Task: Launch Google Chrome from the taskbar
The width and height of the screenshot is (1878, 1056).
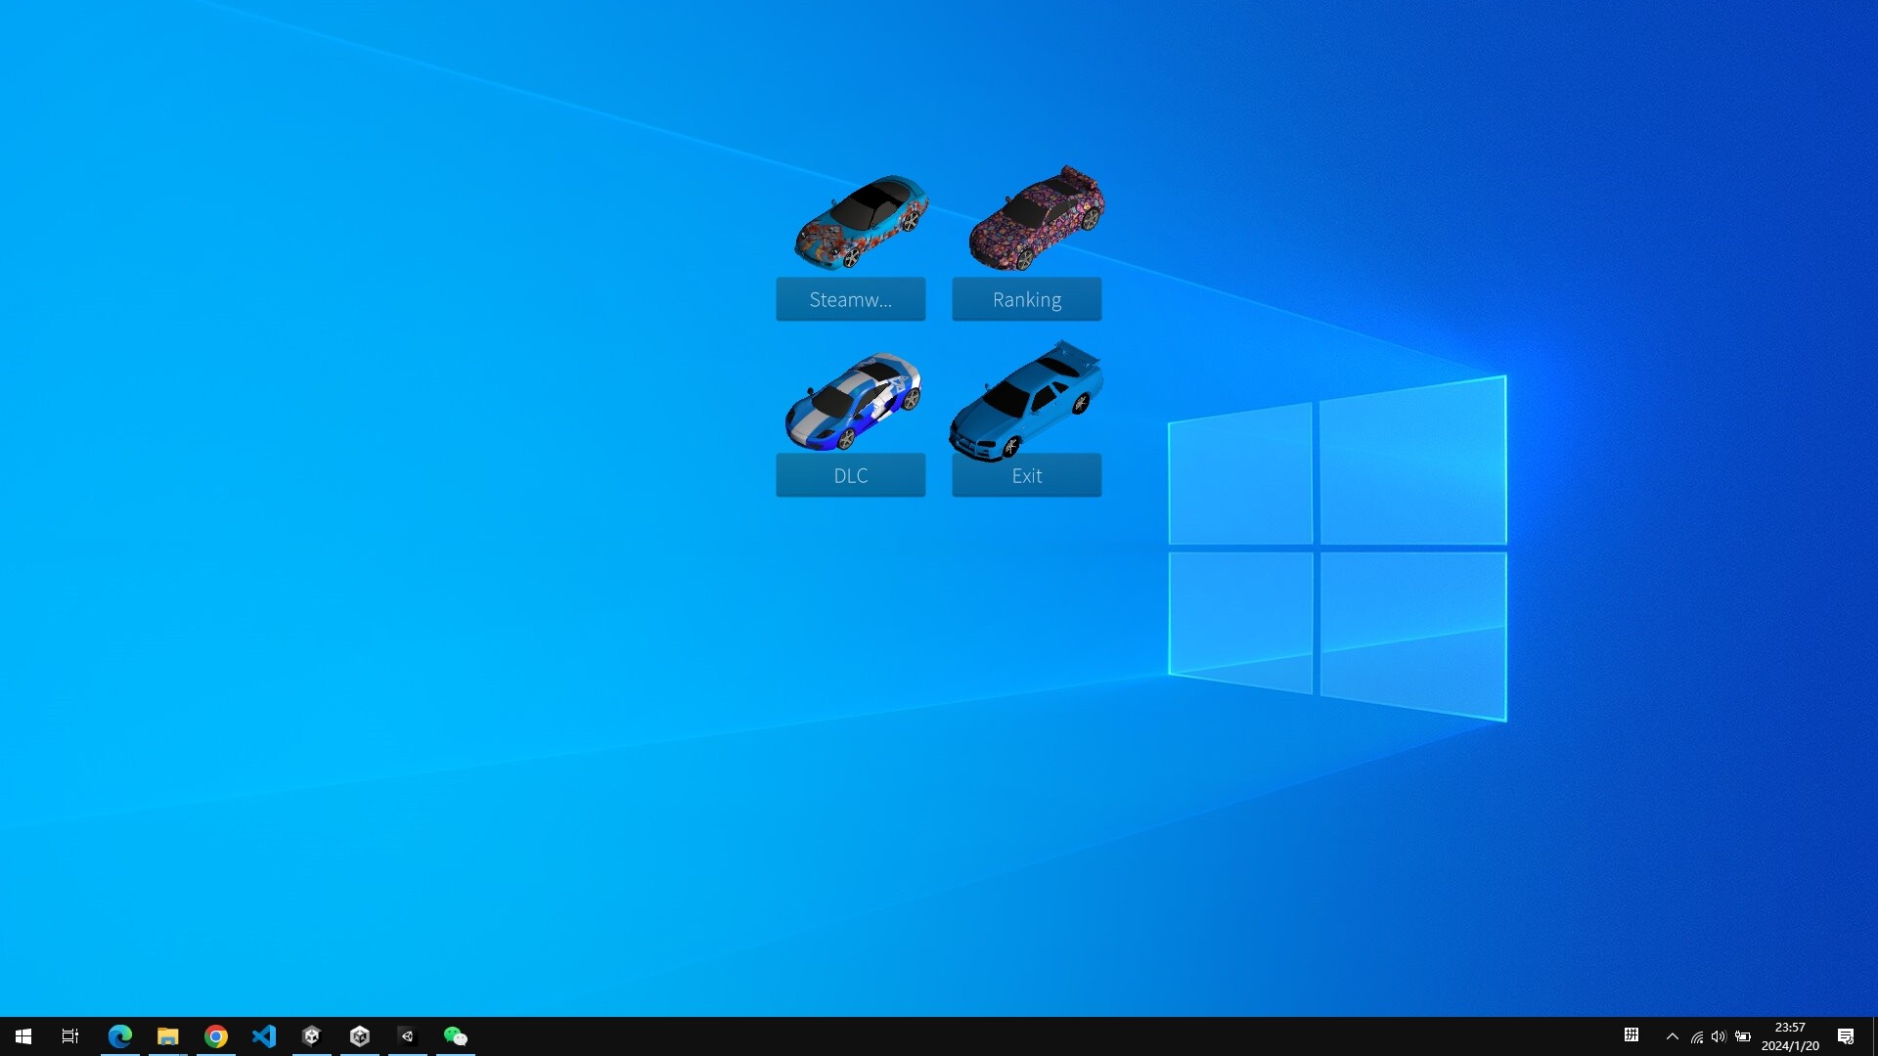Action: tap(215, 1035)
